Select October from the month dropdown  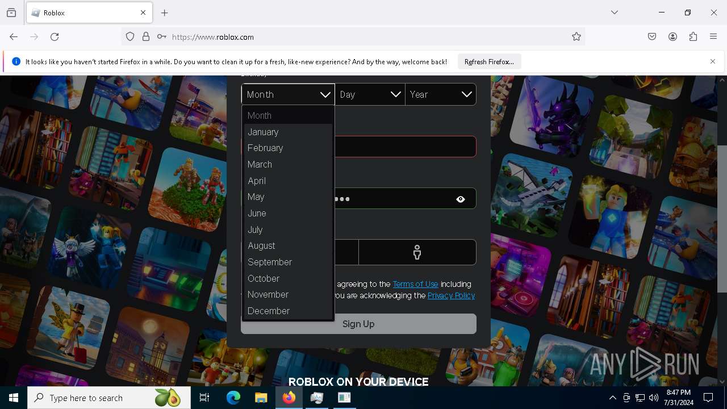click(x=287, y=278)
